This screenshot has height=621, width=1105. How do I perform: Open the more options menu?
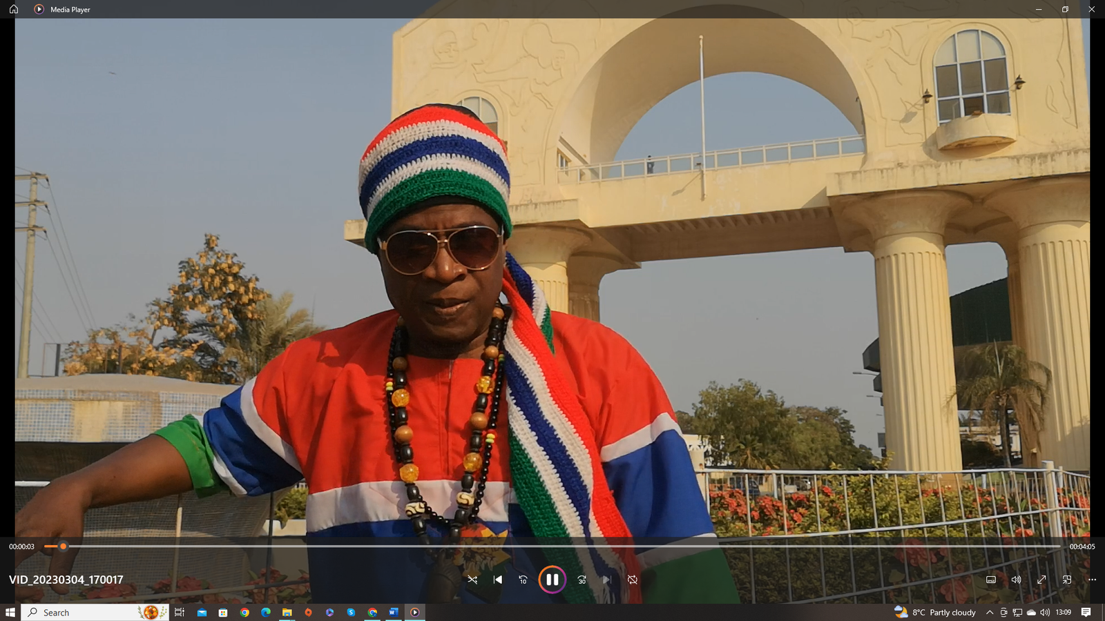click(x=1092, y=580)
